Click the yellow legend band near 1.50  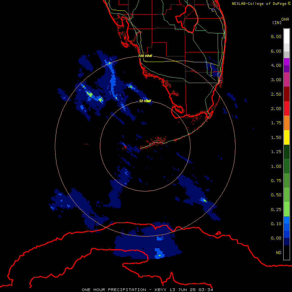tap(286, 137)
